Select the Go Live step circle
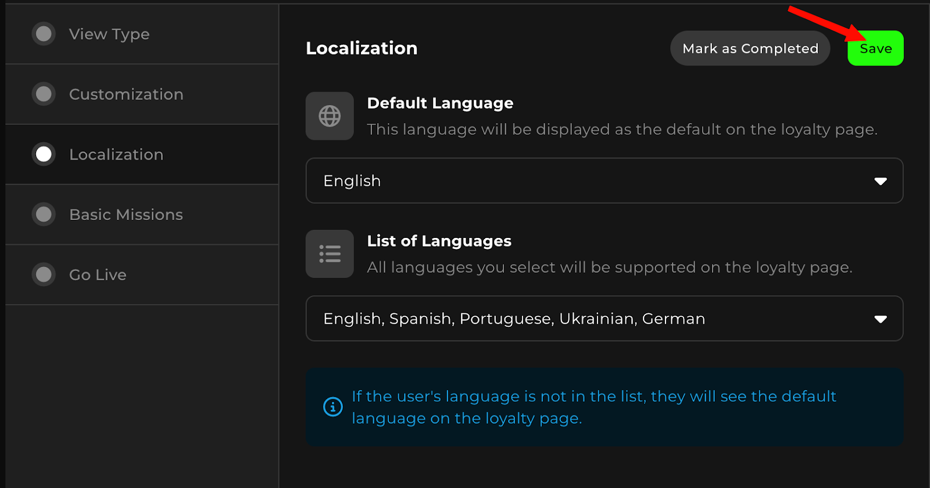Image resolution: width=930 pixels, height=488 pixels. [44, 274]
